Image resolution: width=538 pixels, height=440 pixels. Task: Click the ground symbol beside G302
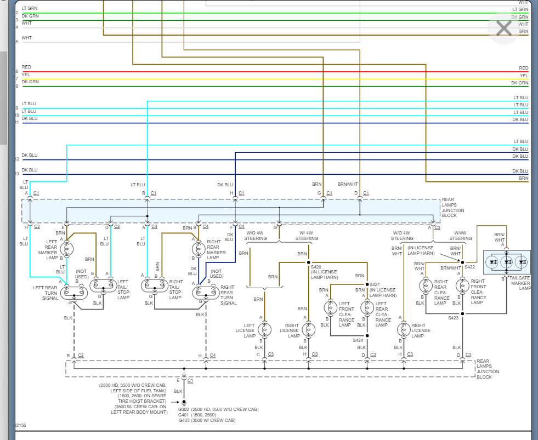coord(184,402)
